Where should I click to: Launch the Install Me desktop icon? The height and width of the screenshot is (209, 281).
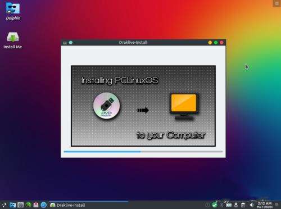pyautogui.click(x=13, y=40)
